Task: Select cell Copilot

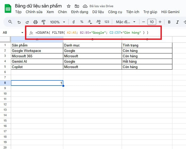Action: [x=37, y=67]
